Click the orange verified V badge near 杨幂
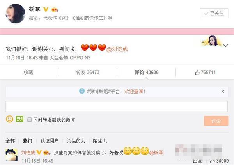The width and height of the screenshot is (234, 165). (46, 9)
